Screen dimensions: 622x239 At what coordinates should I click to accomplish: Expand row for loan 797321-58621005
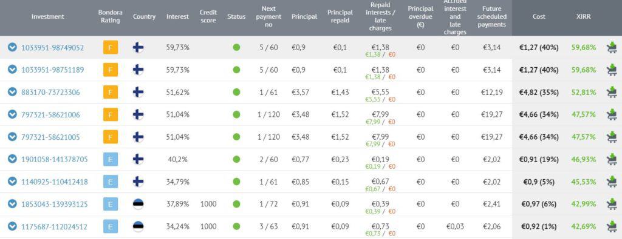[x=13, y=137]
